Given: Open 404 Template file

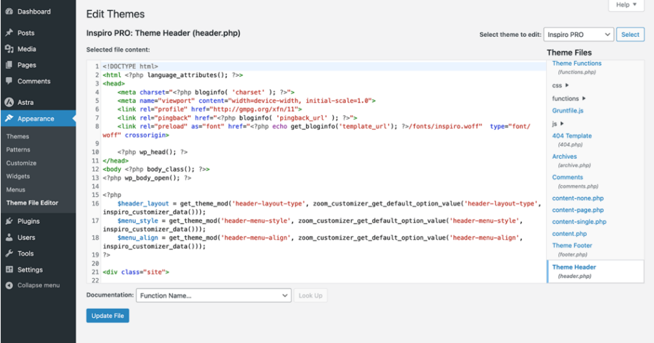Looking at the screenshot, I should (x=572, y=136).
